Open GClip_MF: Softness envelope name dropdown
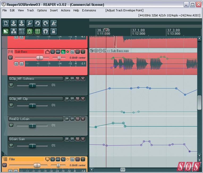 pyautogui.click(x=36, y=79)
